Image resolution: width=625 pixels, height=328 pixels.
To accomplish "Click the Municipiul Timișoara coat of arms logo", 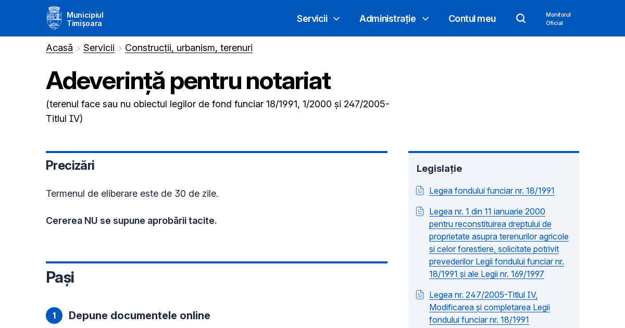I will pyautogui.click(x=54, y=18).
